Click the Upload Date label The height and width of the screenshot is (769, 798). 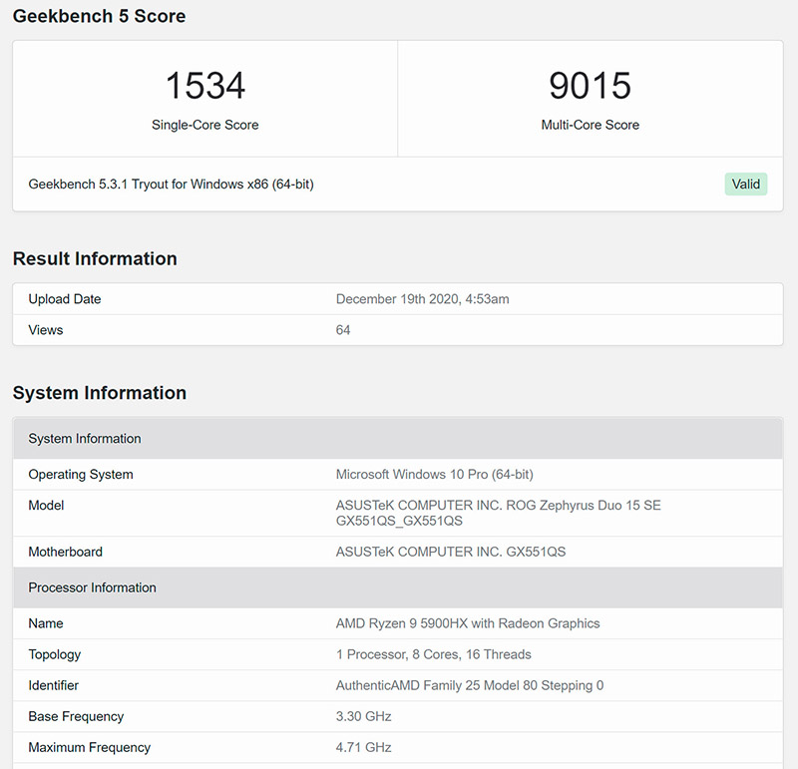point(65,299)
